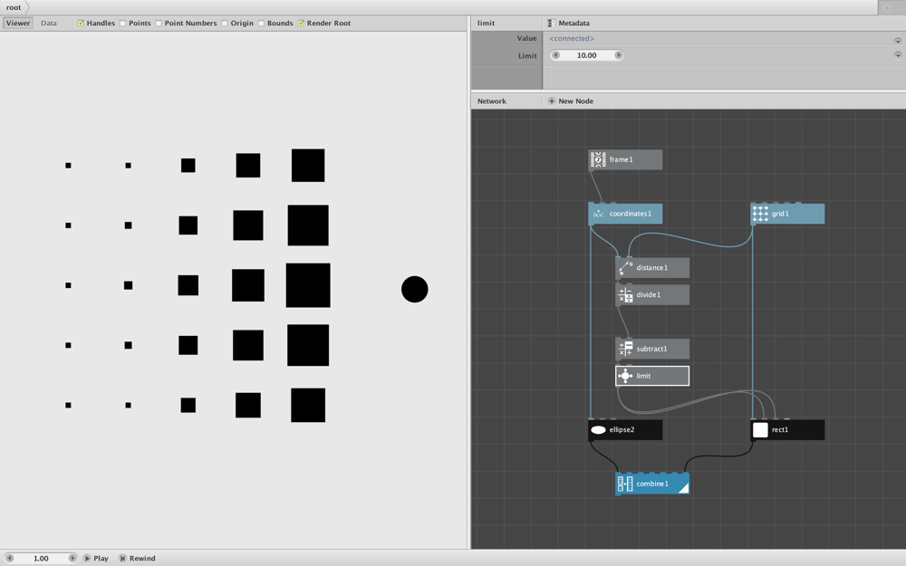
Task: Click the distance1 node icon
Action: click(625, 268)
